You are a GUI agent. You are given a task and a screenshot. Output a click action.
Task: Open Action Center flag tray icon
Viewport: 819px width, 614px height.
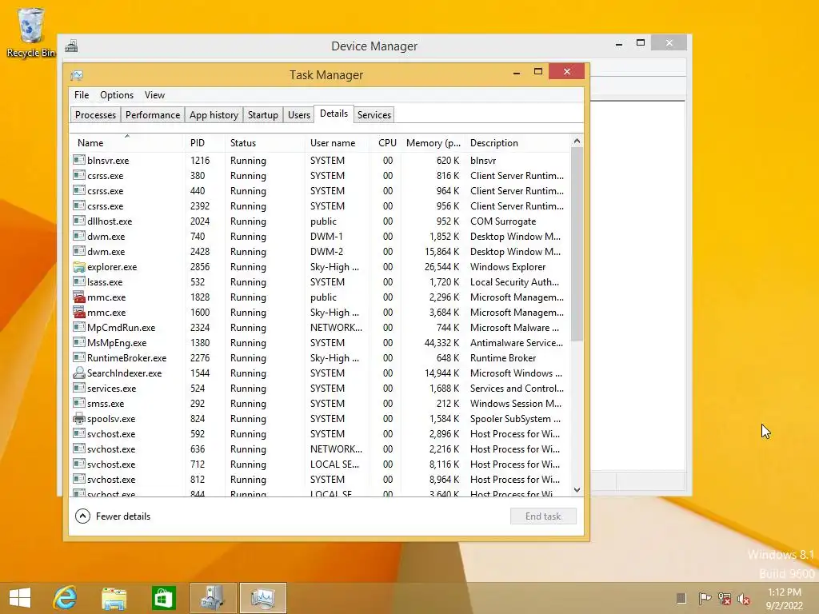pos(705,598)
